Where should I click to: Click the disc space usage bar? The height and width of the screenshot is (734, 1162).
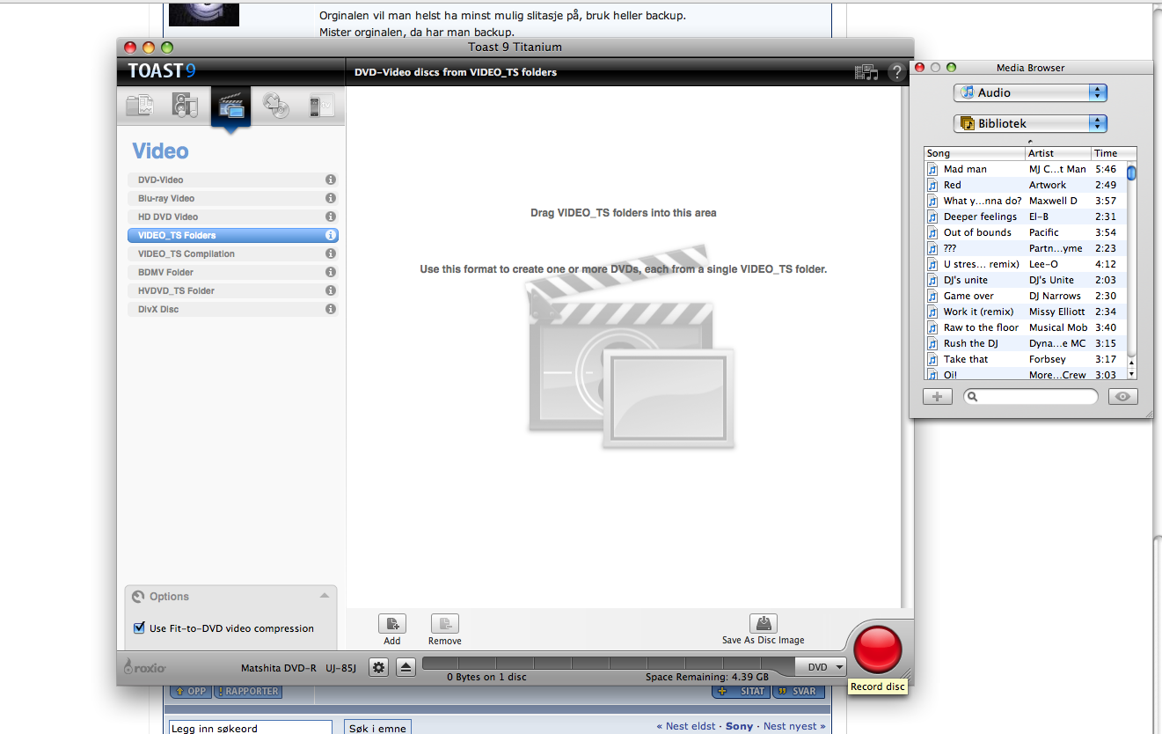pyautogui.click(x=609, y=664)
